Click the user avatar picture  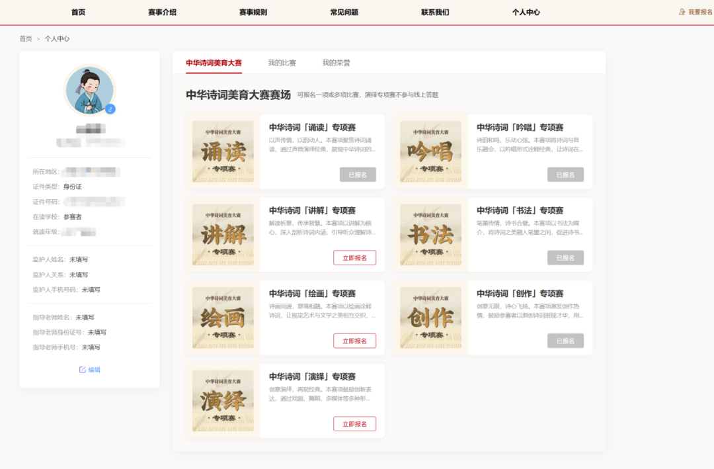(x=90, y=91)
